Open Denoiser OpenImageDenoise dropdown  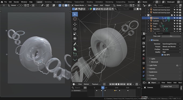tap(171, 44)
